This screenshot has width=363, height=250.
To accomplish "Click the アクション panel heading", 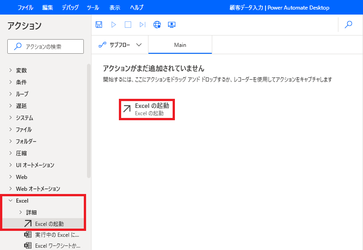I will point(24,26).
